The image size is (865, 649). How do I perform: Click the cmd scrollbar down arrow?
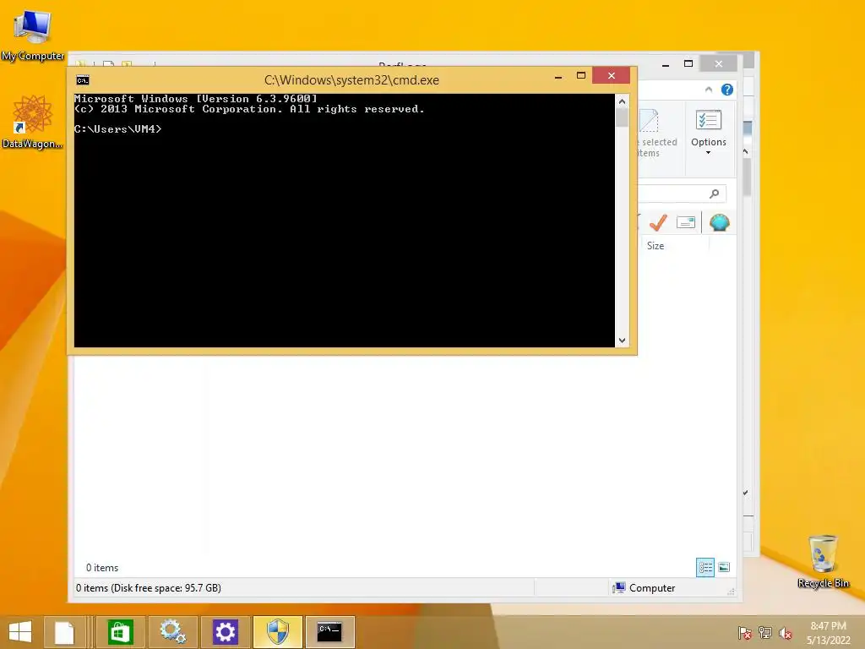(x=622, y=341)
